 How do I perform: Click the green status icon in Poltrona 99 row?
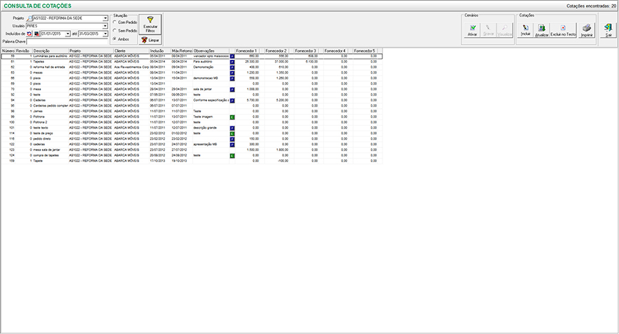pos(232,117)
